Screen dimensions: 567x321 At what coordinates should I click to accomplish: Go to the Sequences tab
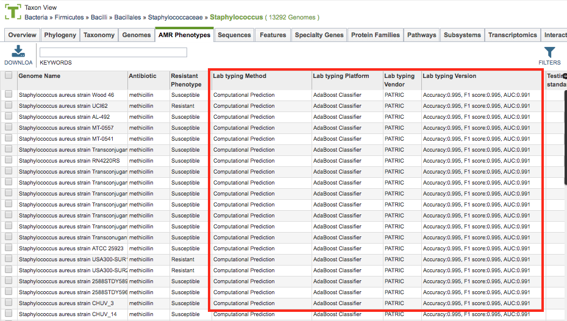pyautogui.click(x=234, y=35)
